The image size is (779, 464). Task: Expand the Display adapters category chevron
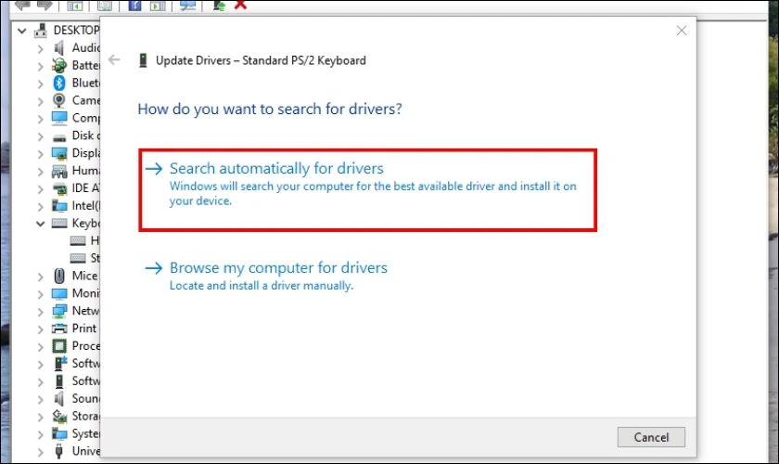(40, 154)
